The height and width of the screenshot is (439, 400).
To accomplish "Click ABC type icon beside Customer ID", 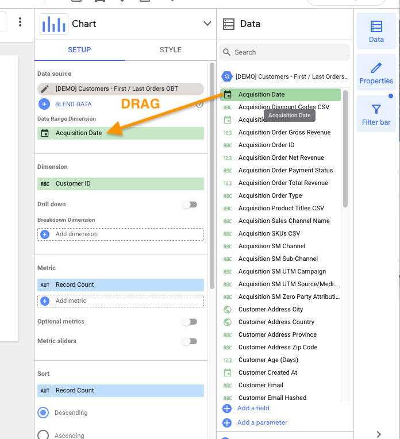I will click(x=45, y=184).
